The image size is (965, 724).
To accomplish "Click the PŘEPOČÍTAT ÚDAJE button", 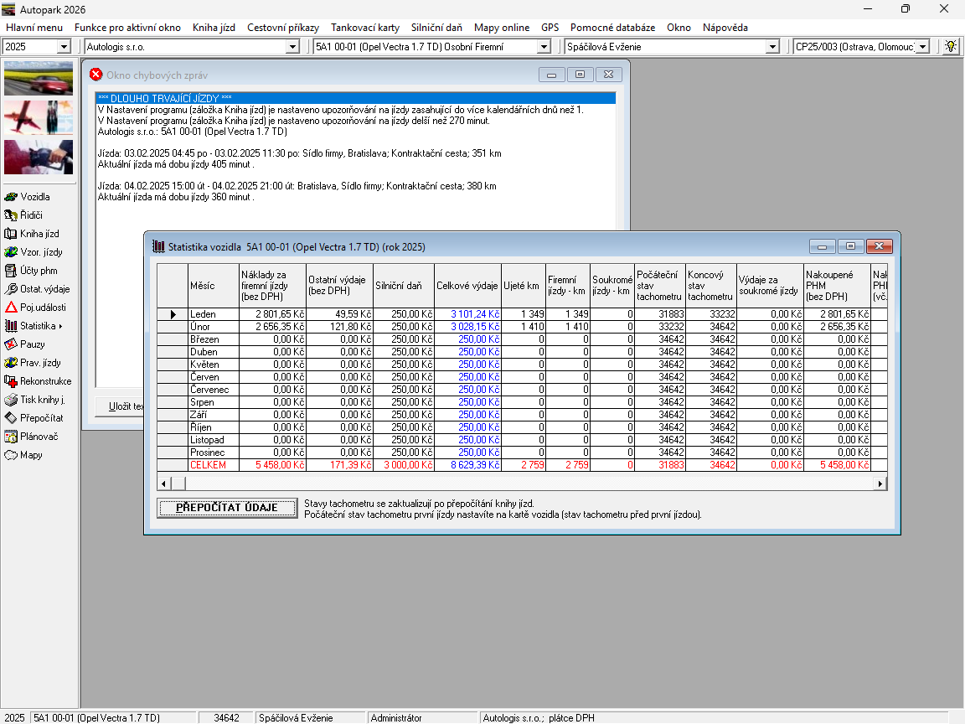I will 227,508.
